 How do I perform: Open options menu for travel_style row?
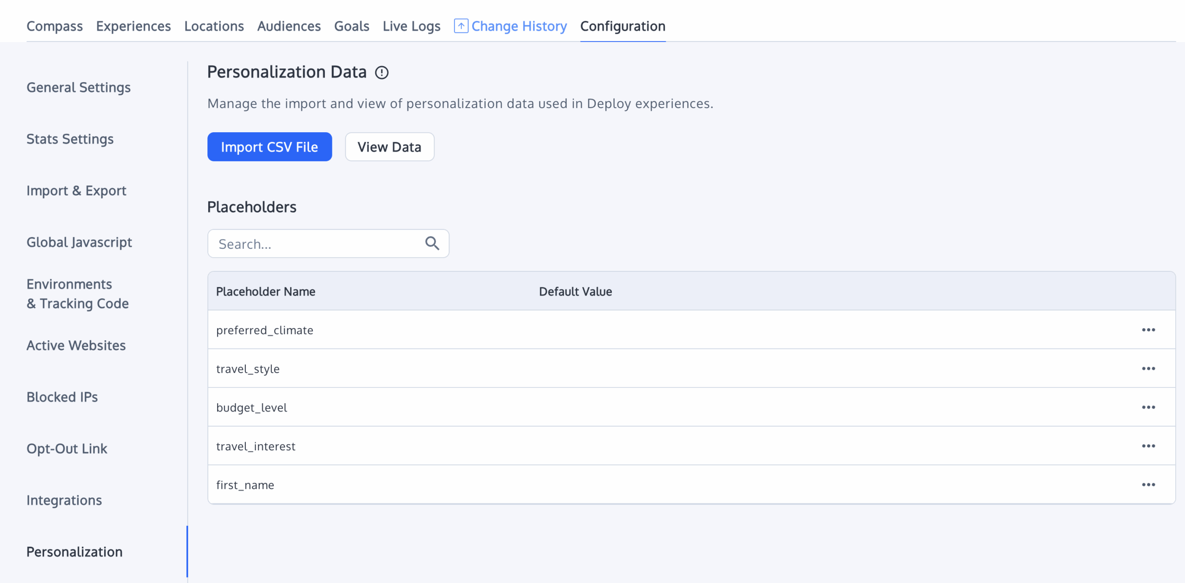click(x=1148, y=368)
